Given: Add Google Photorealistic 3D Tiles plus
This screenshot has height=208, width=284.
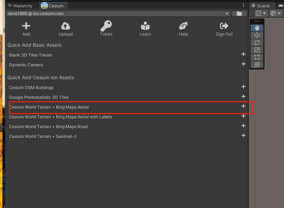Looking at the screenshot, I should (243, 96).
